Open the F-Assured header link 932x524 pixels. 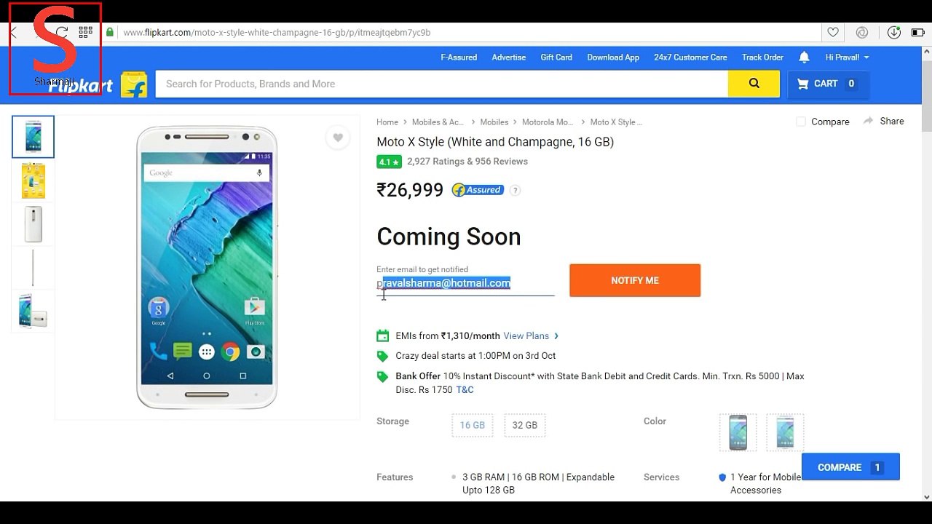[459, 57]
